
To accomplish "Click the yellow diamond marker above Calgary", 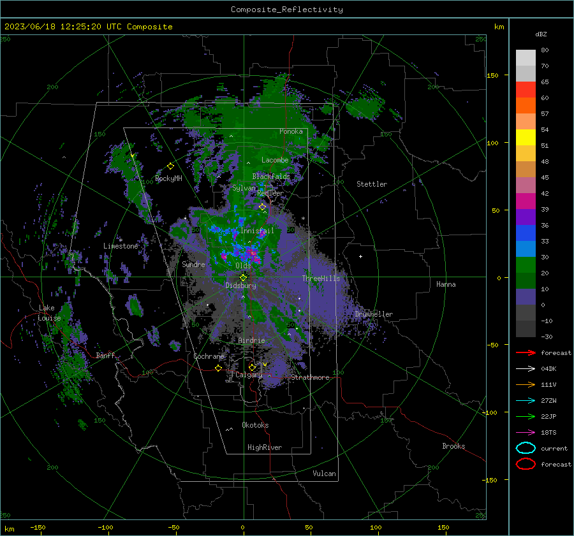I will [x=252, y=367].
